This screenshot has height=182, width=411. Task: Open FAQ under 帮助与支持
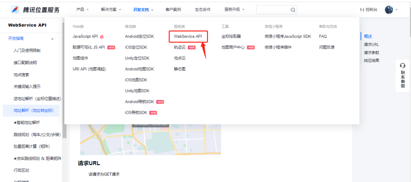[323, 36]
